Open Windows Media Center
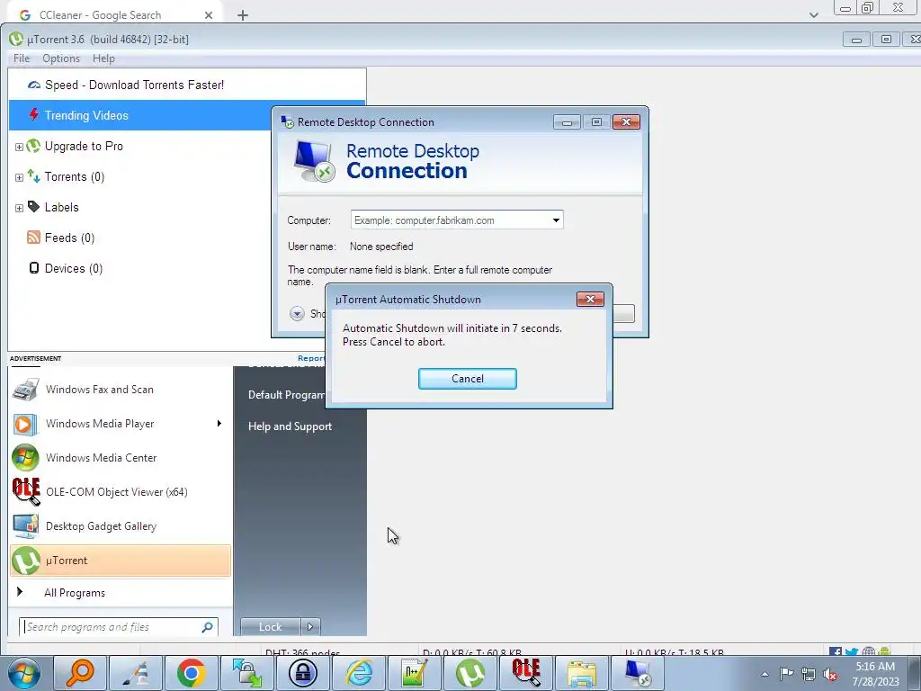Viewport: 921px width, 691px height. (x=121, y=458)
